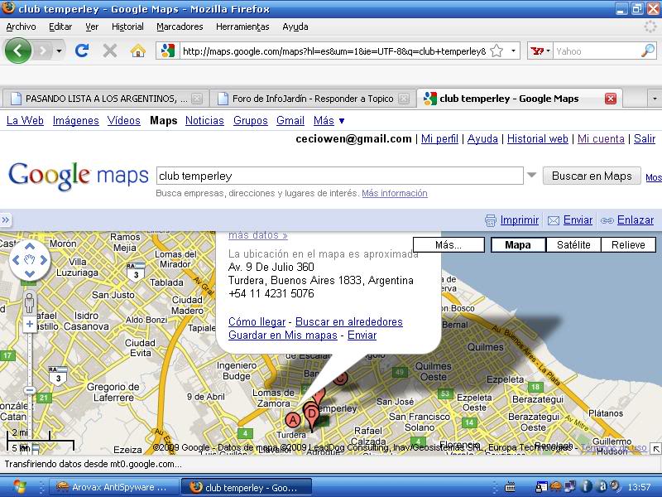The height and width of the screenshot is (497, 662).
Task: Open the Imágenes link
Action: 75,121
